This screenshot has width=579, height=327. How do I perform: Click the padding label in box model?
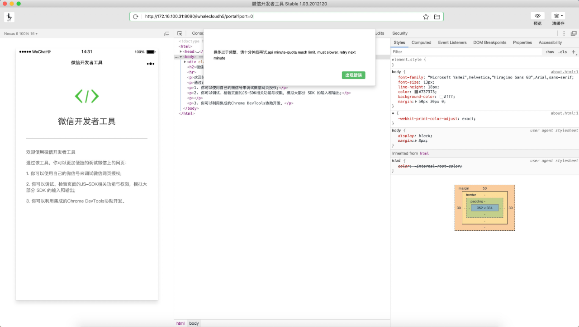(x=478, y=201)
